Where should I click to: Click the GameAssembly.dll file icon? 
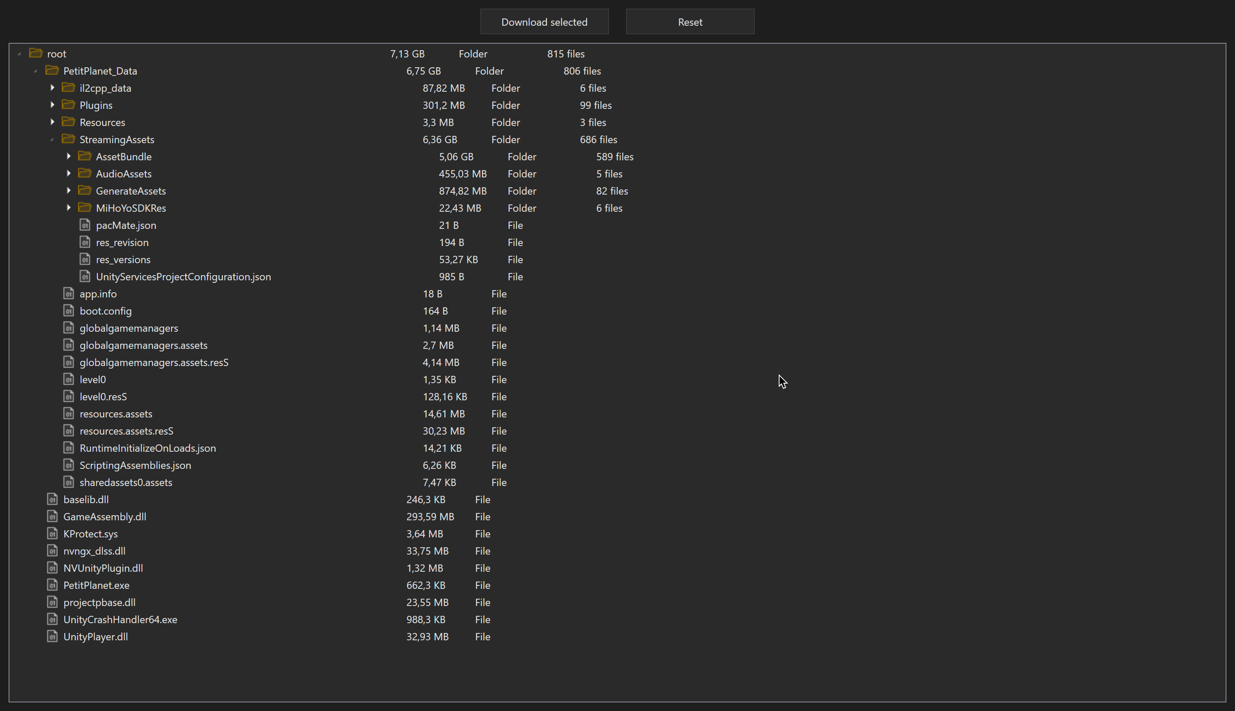coord(52,516)
